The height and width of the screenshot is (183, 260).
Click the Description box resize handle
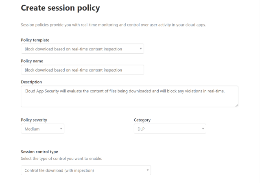tap(236, 105)
